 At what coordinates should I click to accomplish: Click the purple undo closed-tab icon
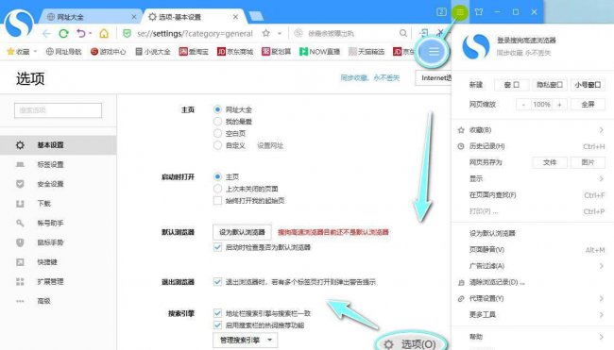click(x=80, y=33)
